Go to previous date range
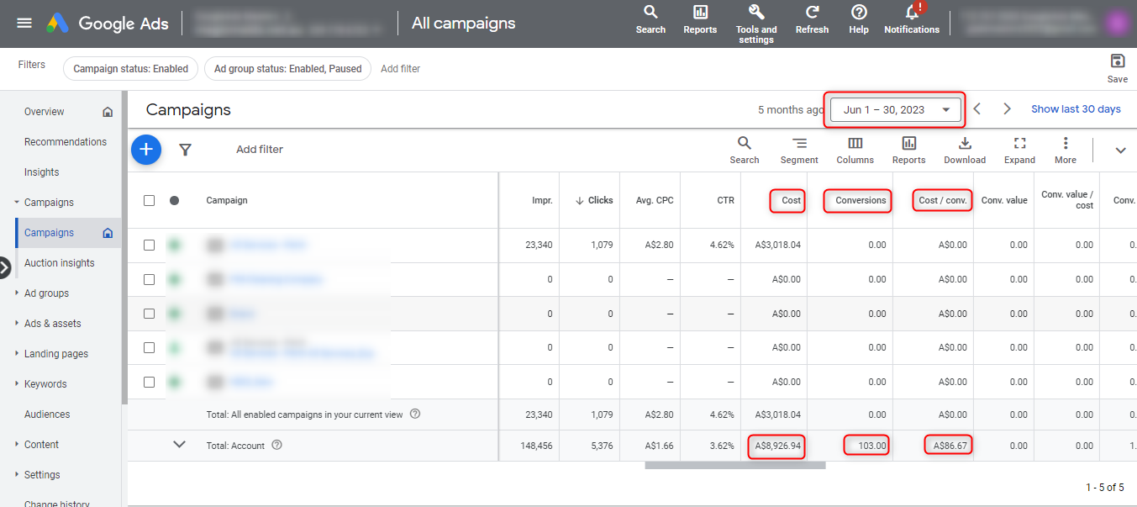This screenshot has height=507, width=1137. click(x=976, y=108)
